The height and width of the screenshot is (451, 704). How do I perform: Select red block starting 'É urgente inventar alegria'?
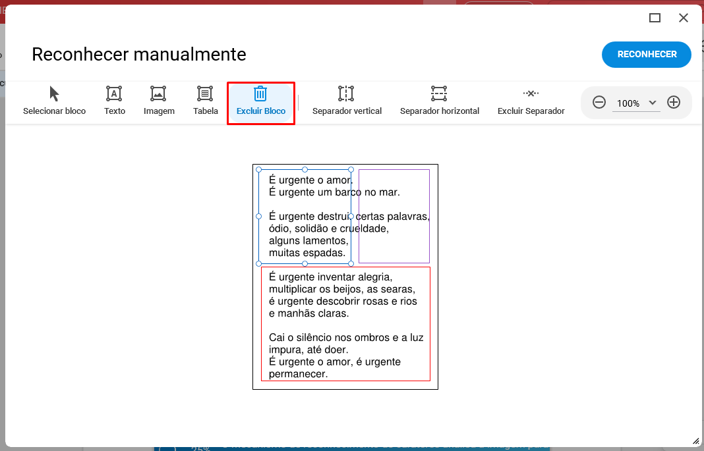[345, 324]
